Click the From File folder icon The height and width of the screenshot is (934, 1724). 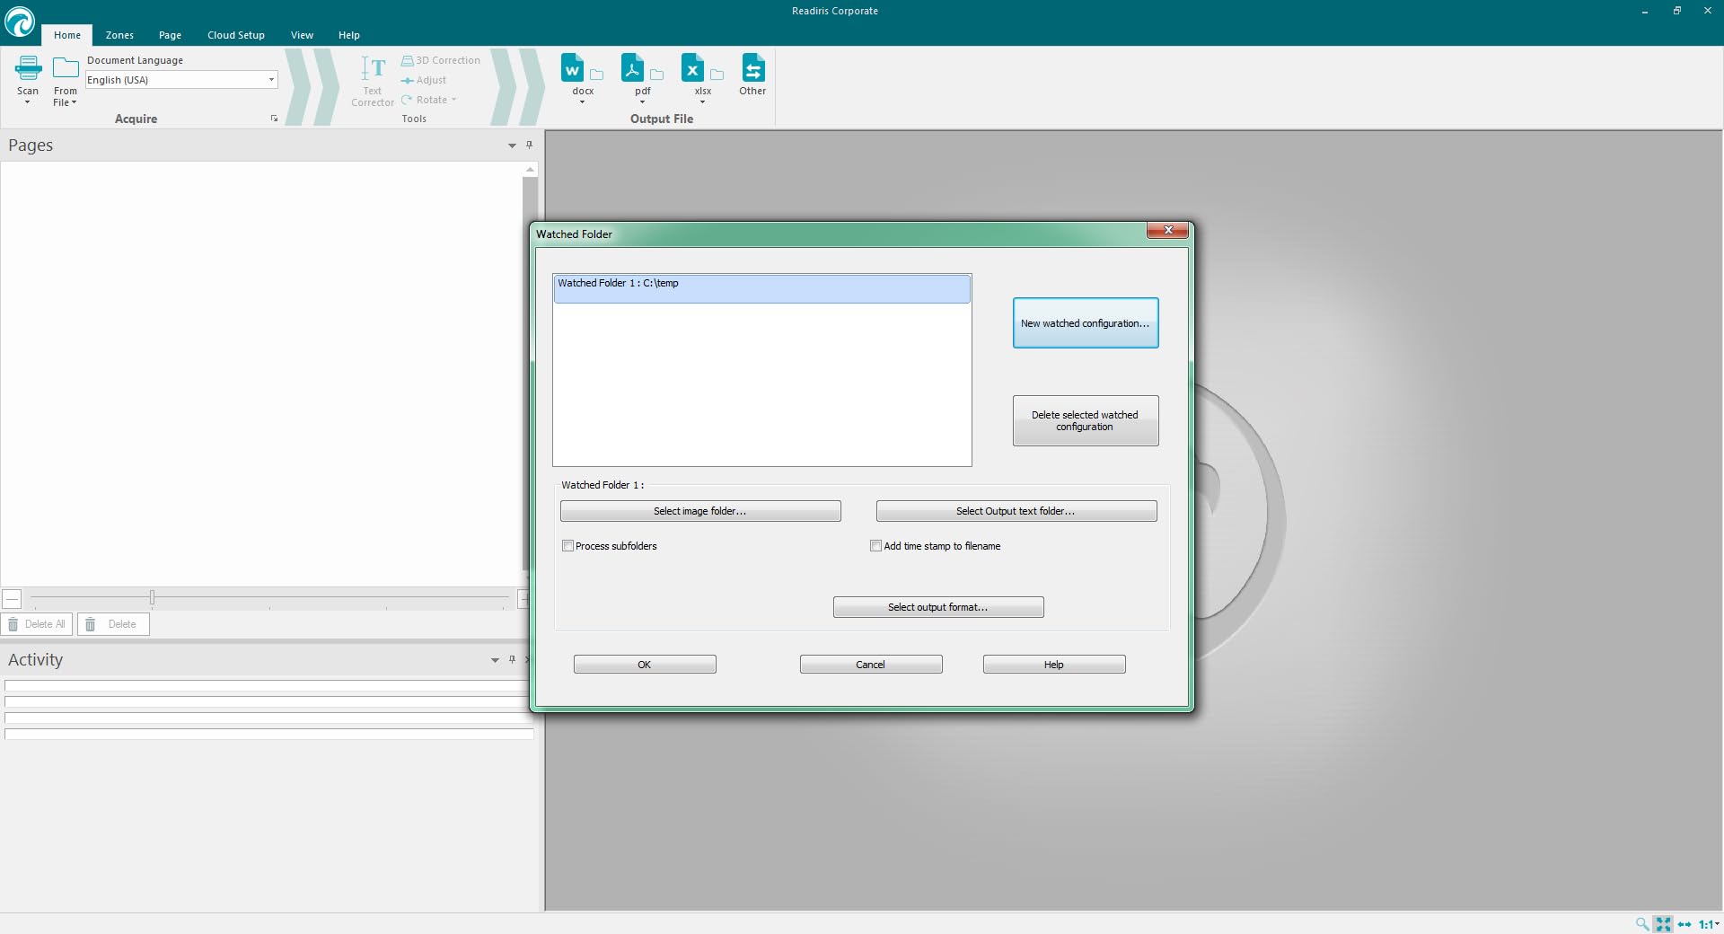(66, 68)
